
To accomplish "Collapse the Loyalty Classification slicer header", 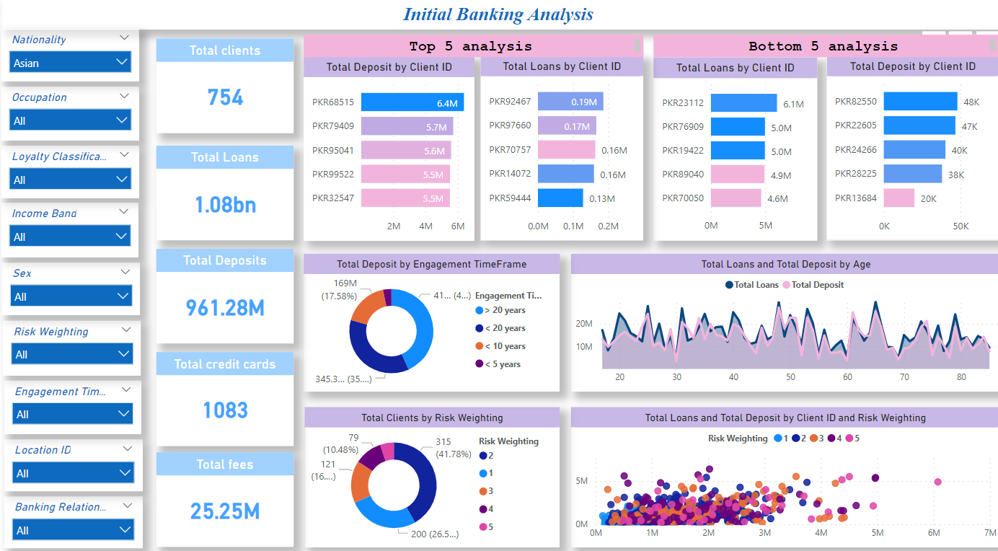I will (124, 153).
